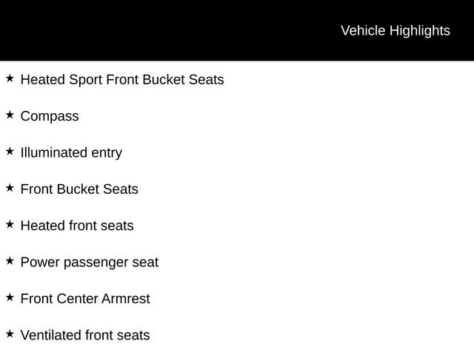Click the star beside Front Bucket Seats
The width and height of the screenshot is (474, 355).
point(10,188)
